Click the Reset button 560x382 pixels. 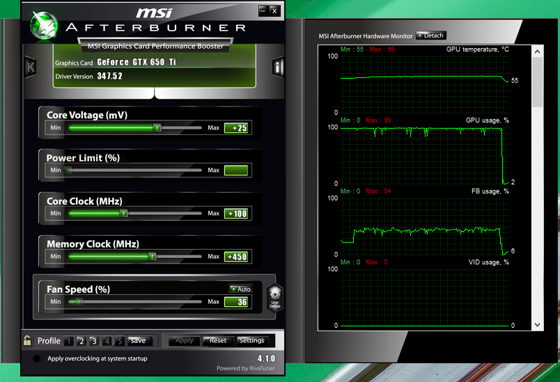(x=218, y=341)
